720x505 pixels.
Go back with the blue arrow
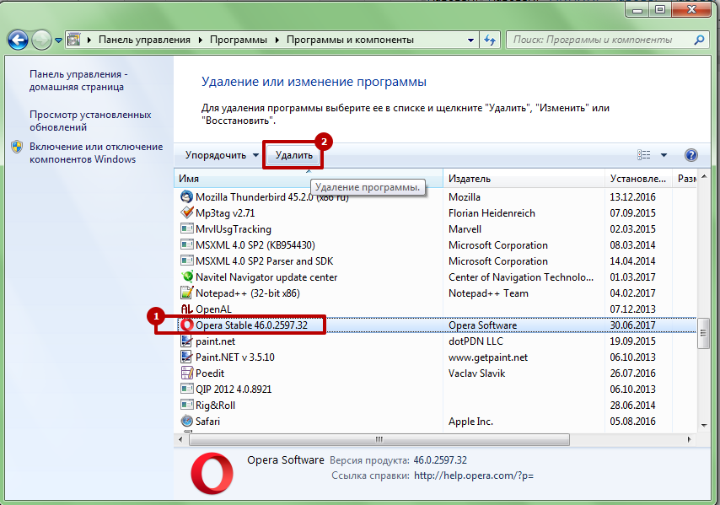(x=18, y=40)
